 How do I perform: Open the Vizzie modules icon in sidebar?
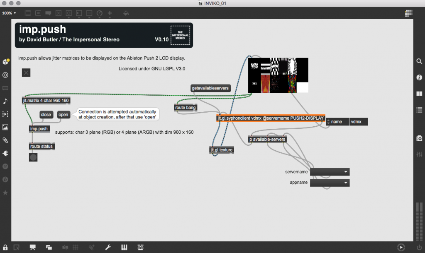[5, 166]
